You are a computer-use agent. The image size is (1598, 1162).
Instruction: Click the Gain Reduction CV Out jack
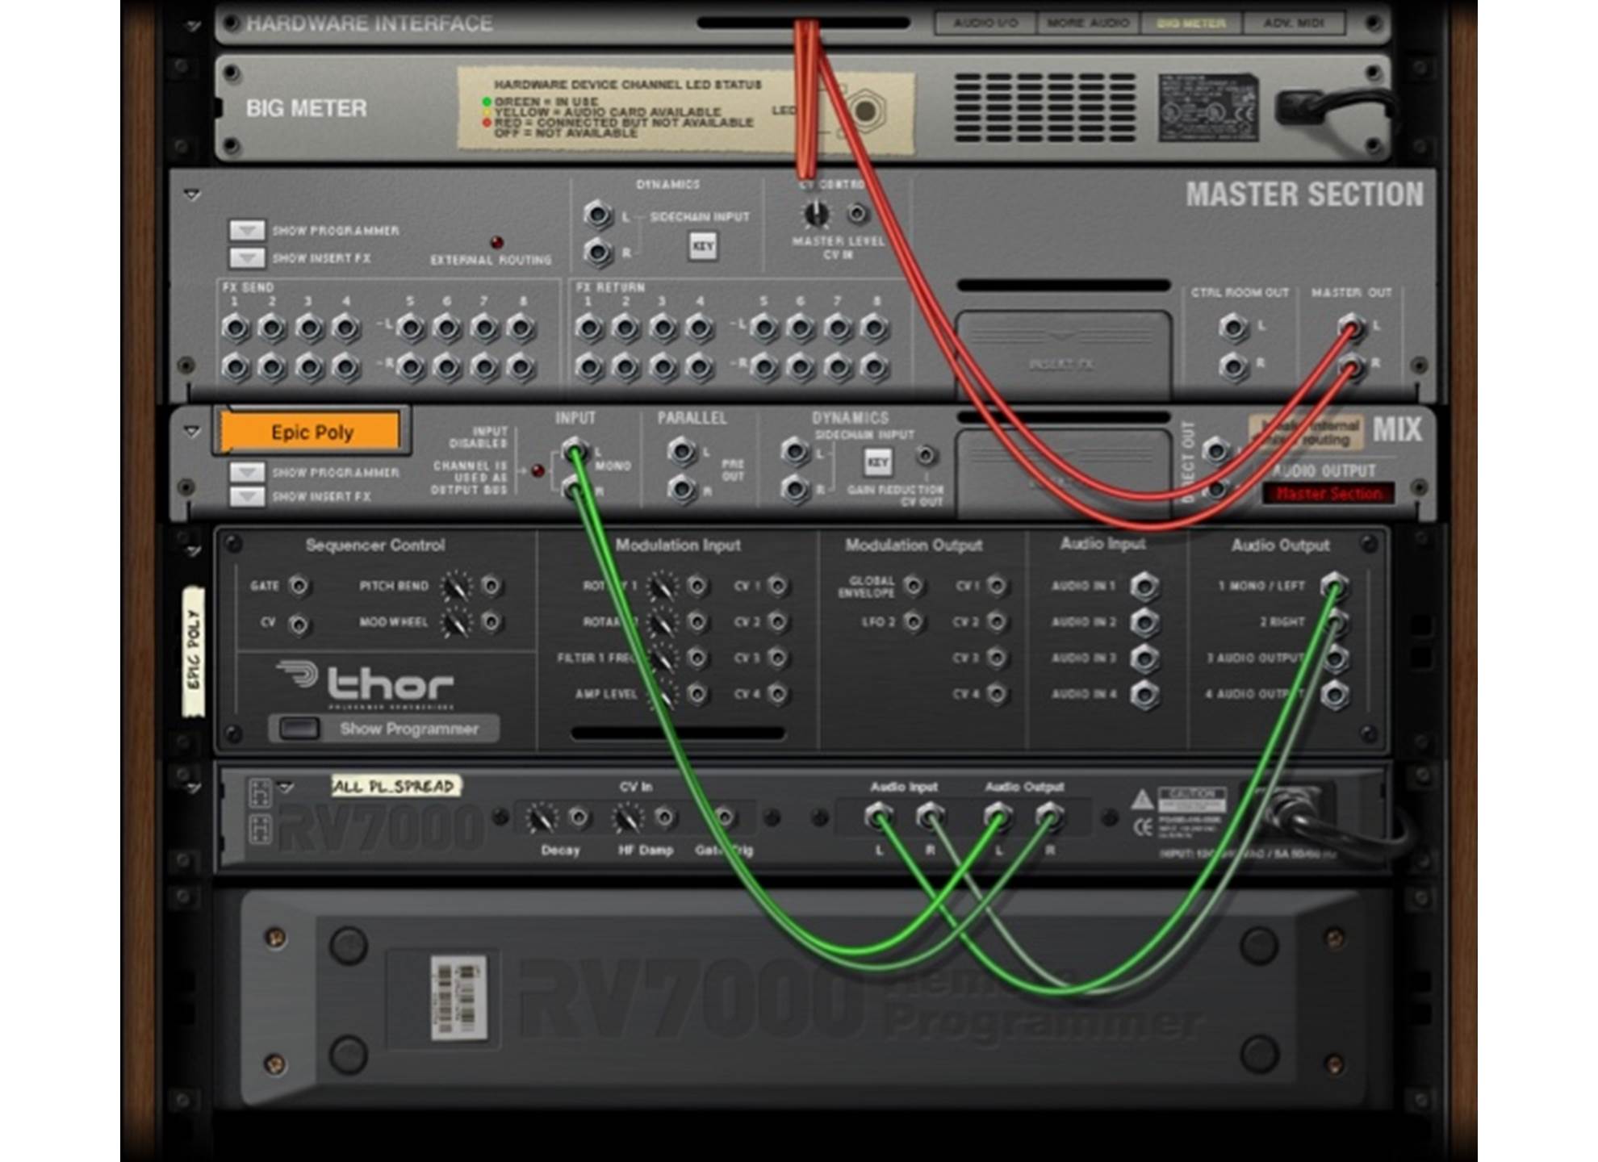click(927, 456)
